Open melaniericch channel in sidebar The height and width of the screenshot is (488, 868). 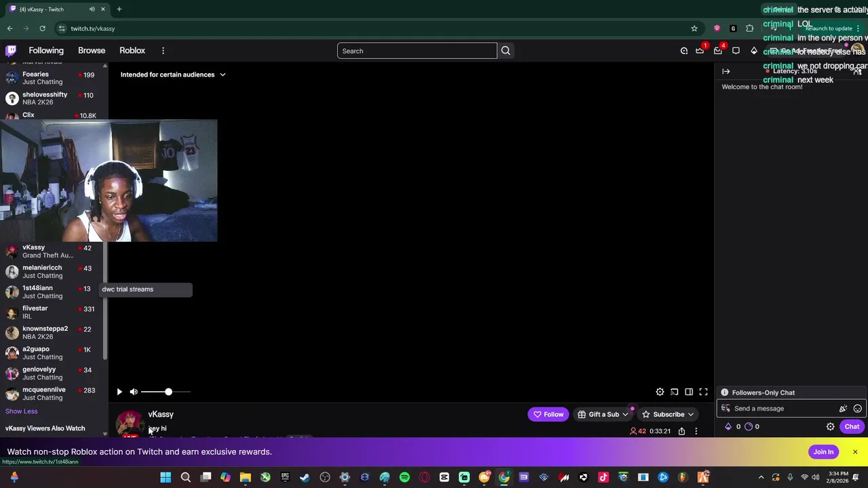[52, 272]
